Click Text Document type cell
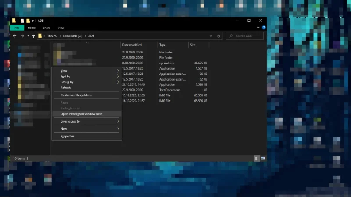The height and width of the screenshot is (197, 351). [x=169, y=90]
